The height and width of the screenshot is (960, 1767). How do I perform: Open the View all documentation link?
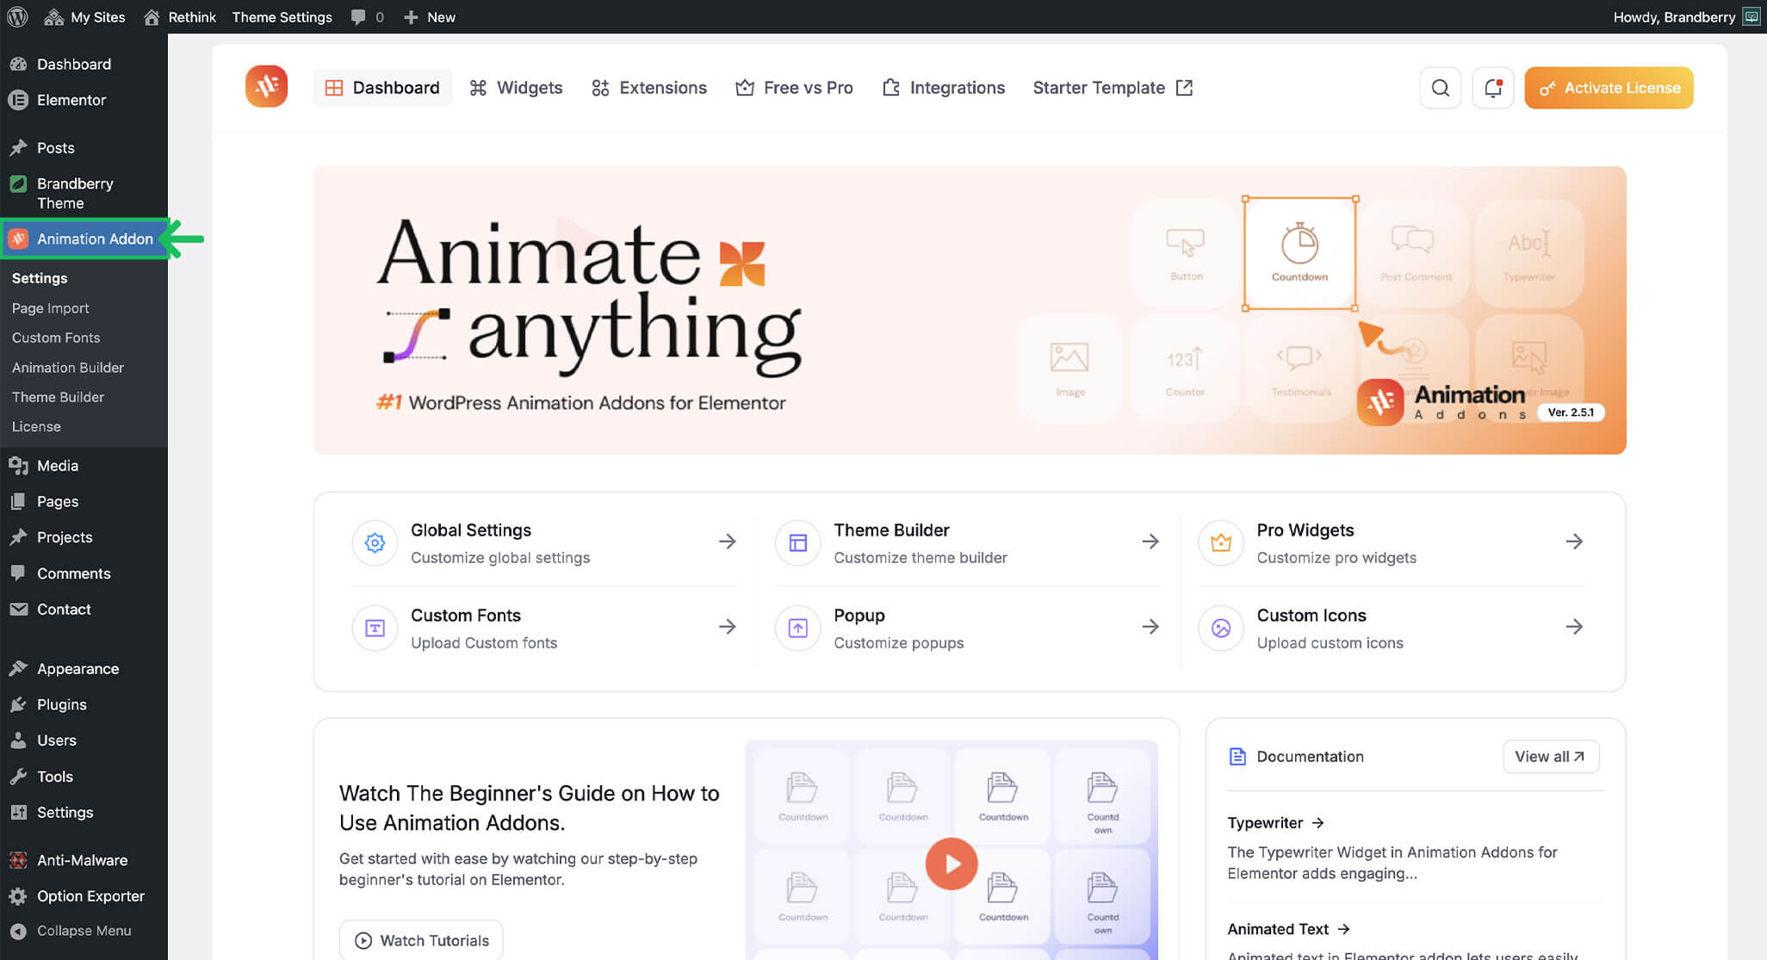pos(1550,756)
